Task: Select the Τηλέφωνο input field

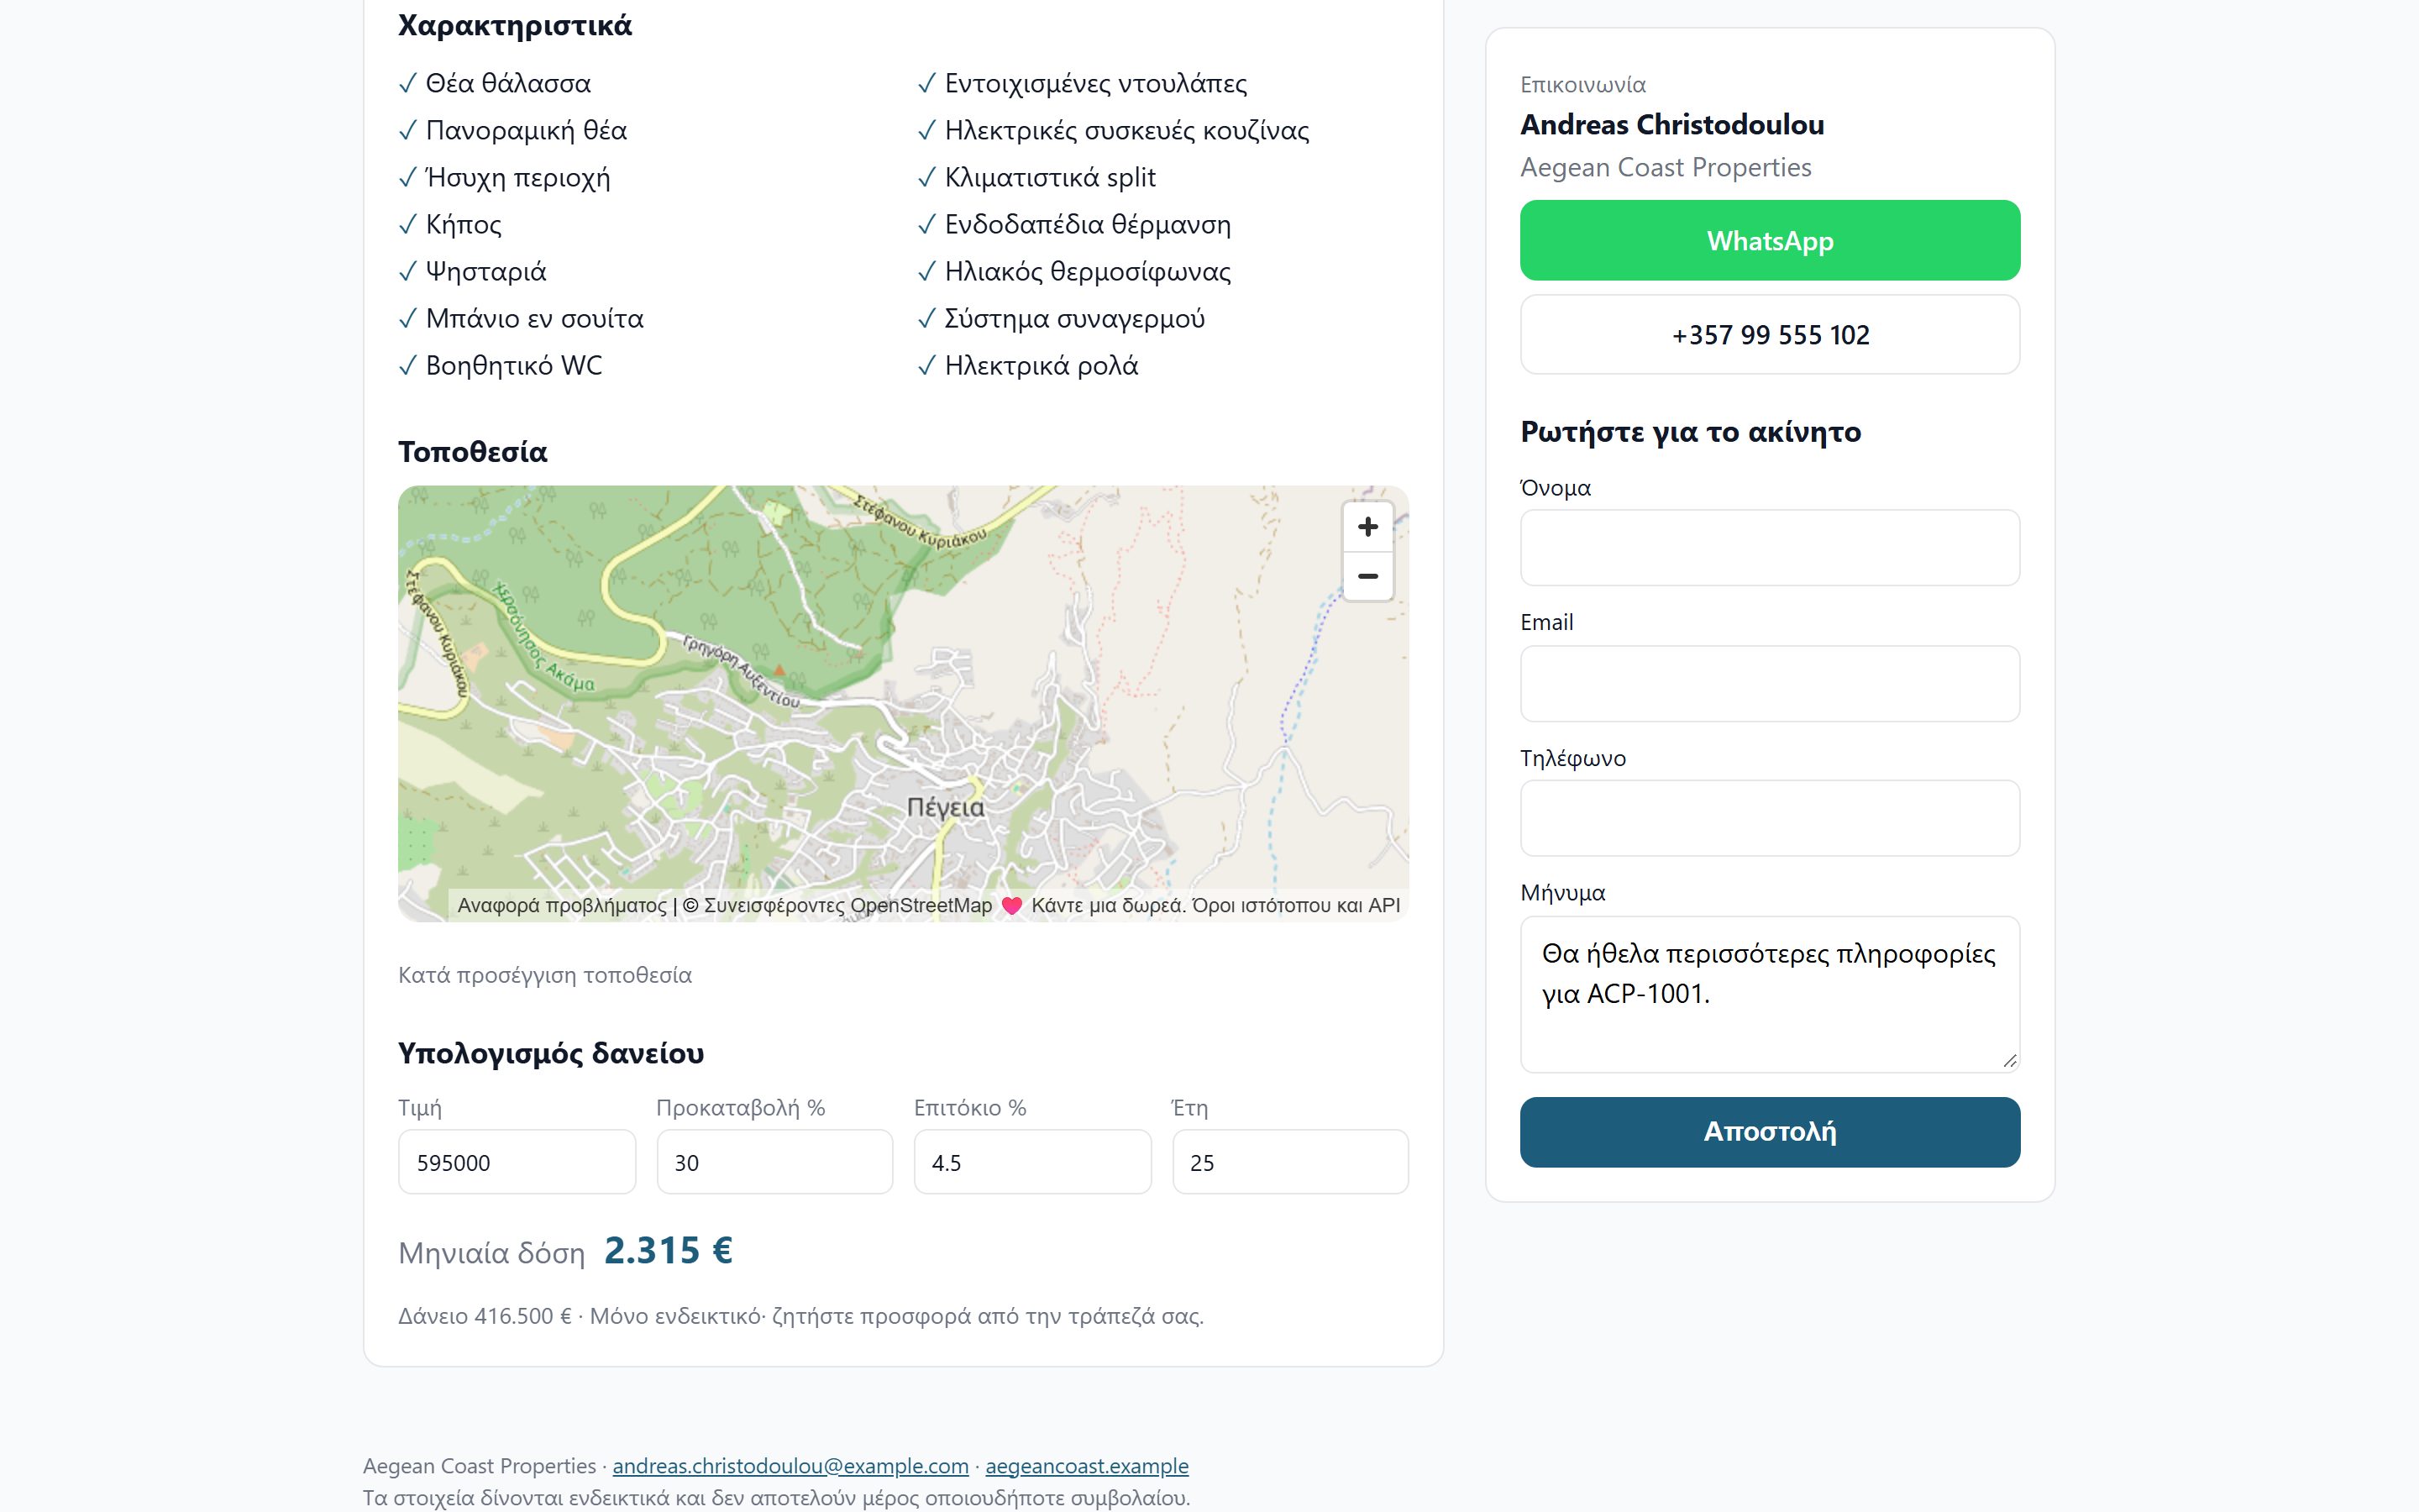Action: click(x=1769, y=818)
